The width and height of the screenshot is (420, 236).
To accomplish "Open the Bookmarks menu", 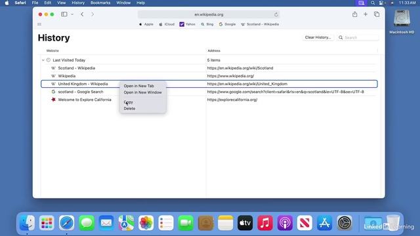I will 100,3.
